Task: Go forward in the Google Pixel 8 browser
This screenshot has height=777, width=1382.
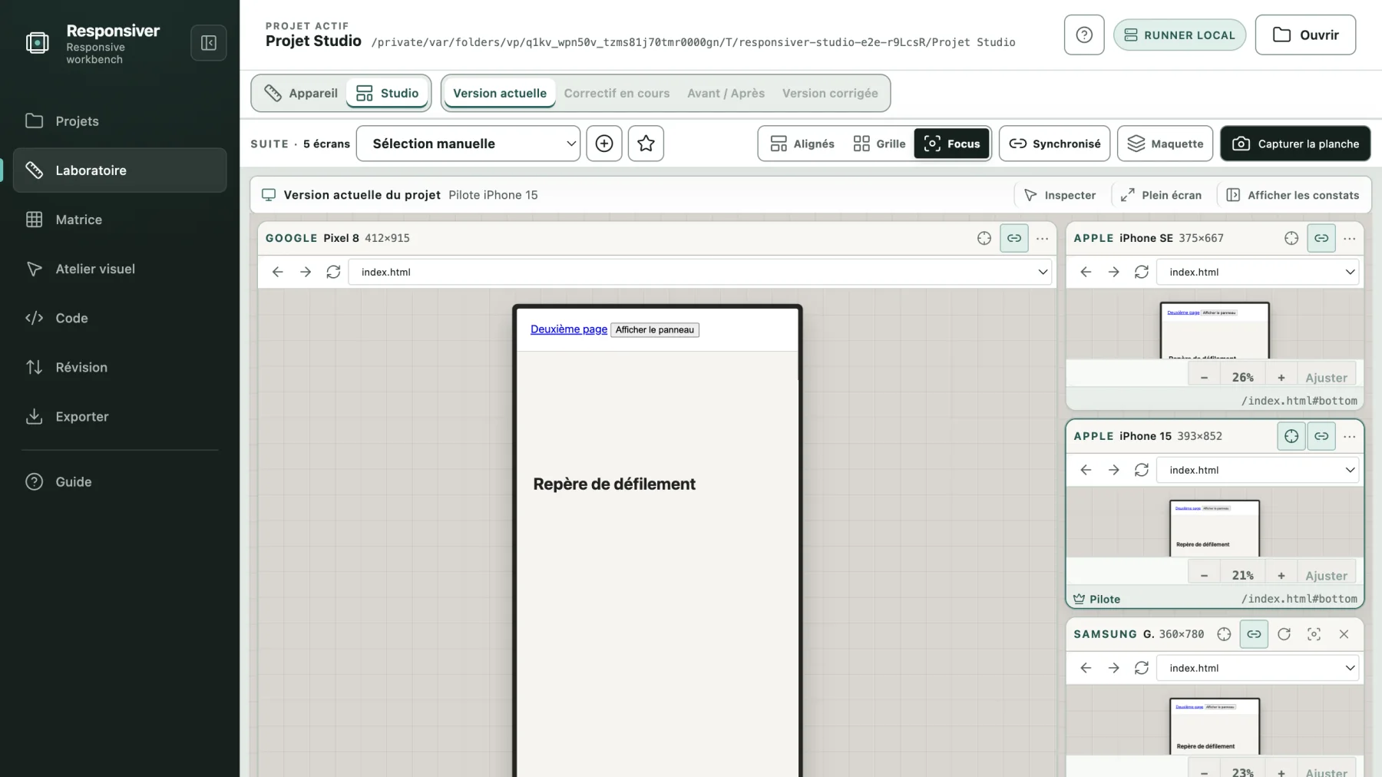Action: 306,272
